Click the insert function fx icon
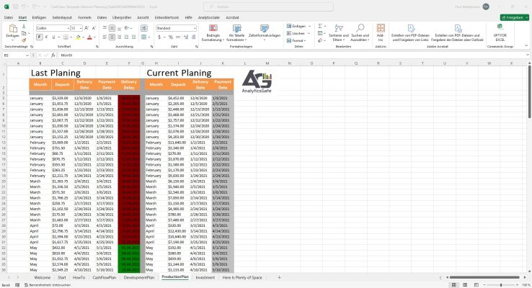 click(54, 55)
